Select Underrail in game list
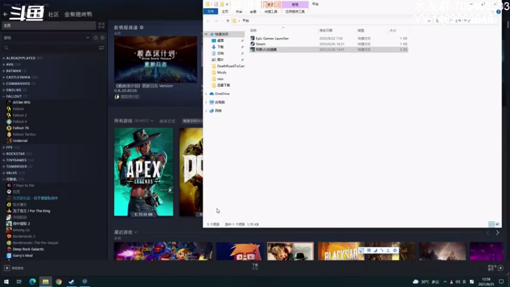The width and height of the screenshot is (510, 287). pos(20,140)
